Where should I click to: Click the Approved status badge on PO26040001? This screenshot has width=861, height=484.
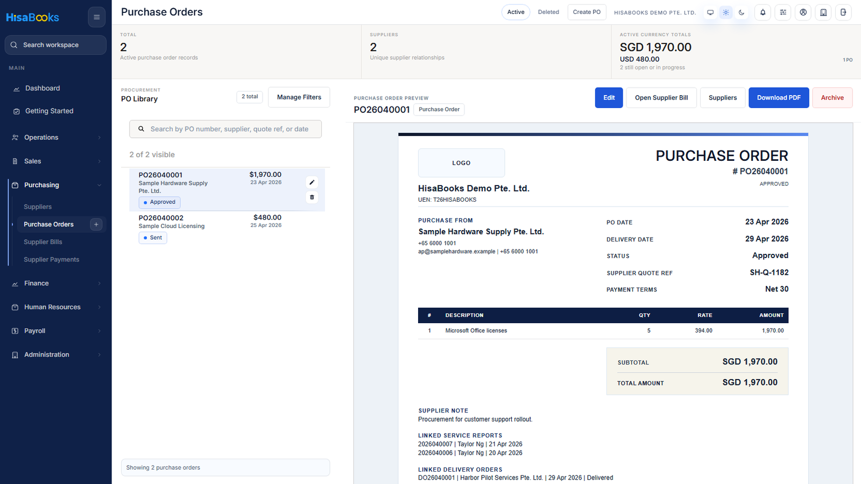[x=160, y=202]
